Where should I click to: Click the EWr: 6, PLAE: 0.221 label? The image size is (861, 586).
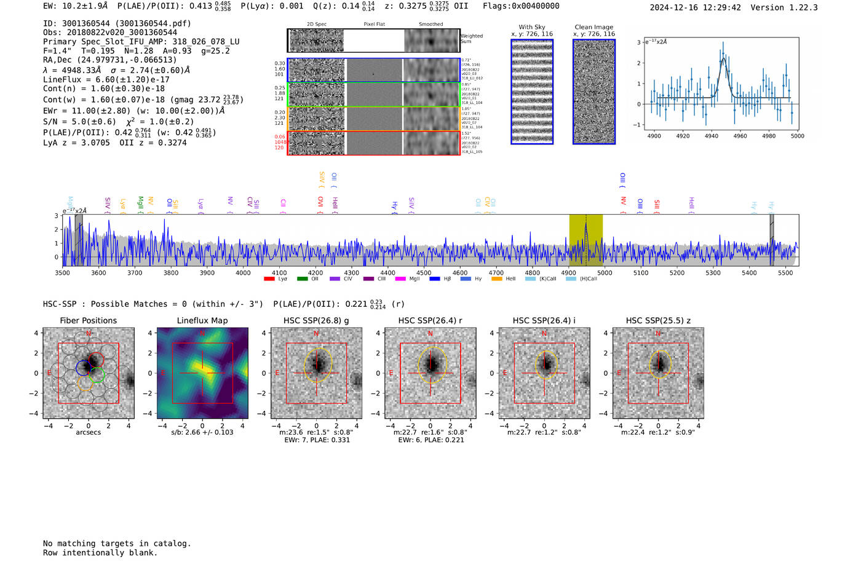(x=431, y=440)
